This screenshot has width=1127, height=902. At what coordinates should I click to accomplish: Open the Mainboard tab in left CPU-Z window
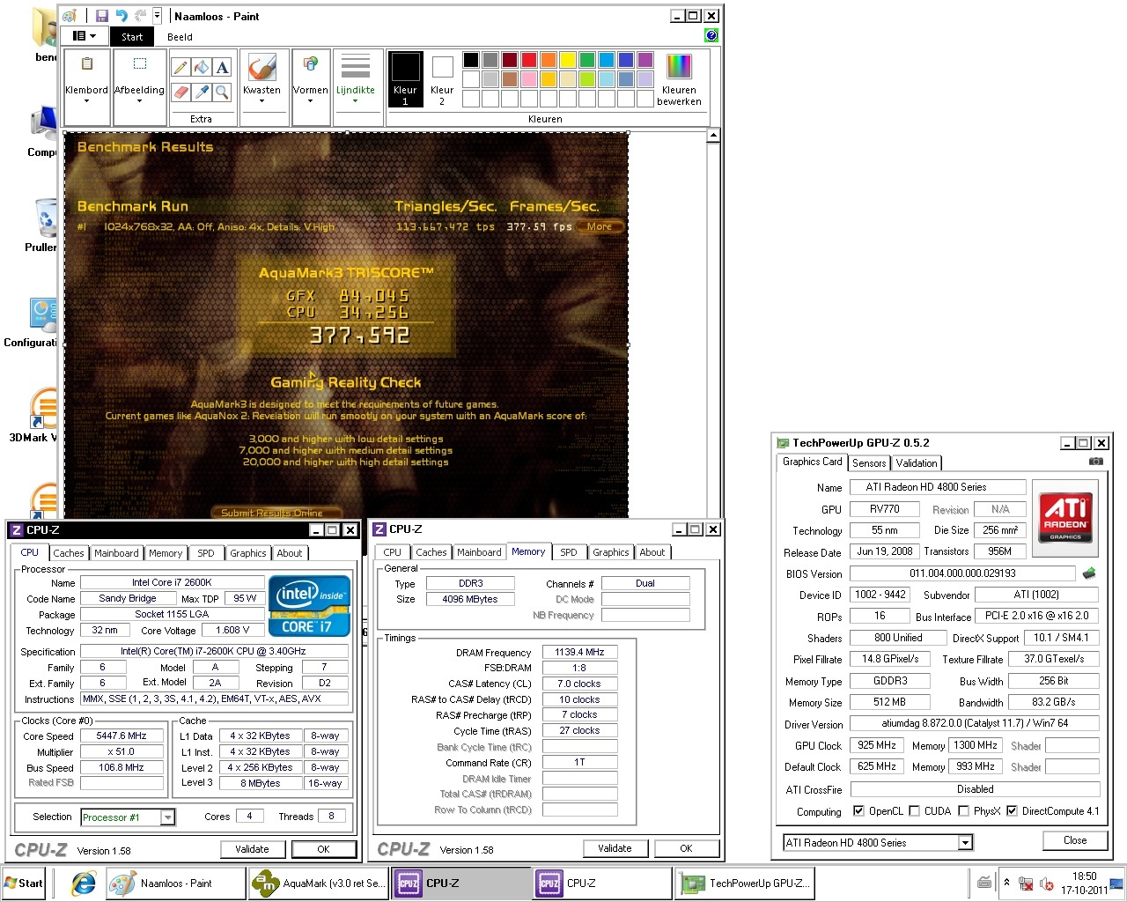pyautogui.click(x=116, y=553)
